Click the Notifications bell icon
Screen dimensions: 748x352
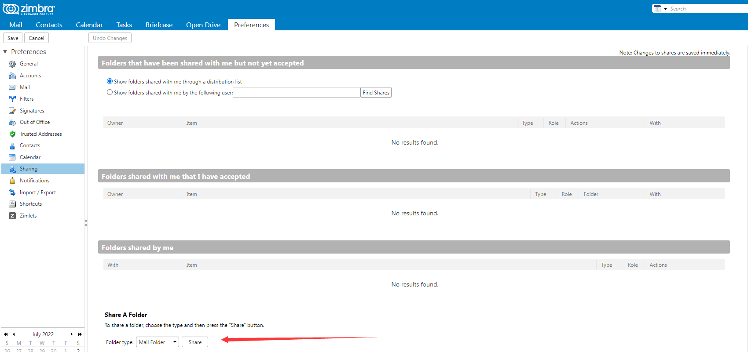click(x=12, y=181)
